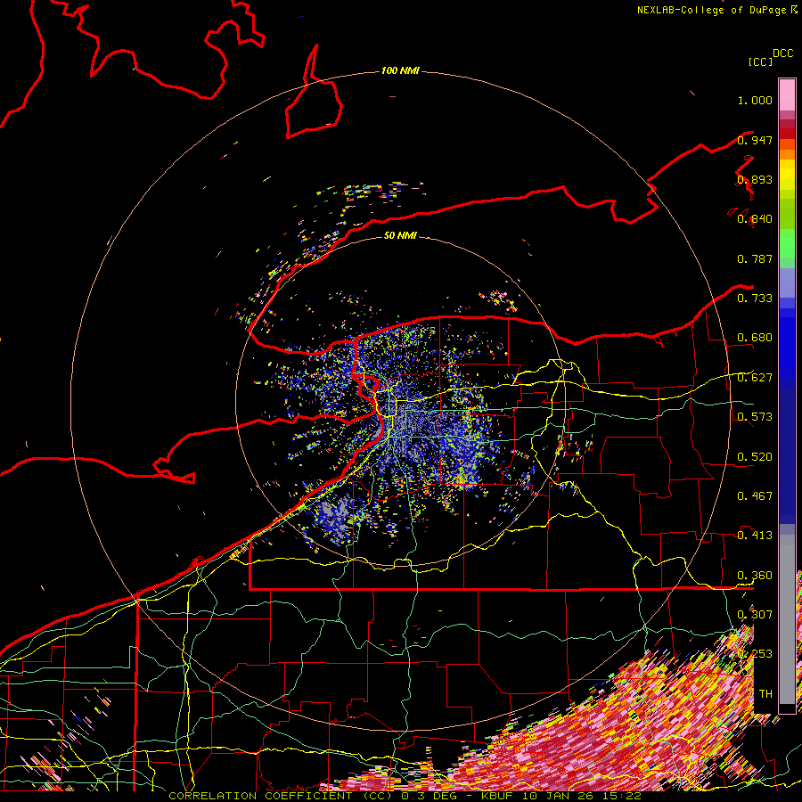The width and height of the screenshot is (802, 802).
Task: Pick the pink swatch at the top of the color bar
Action: tap(787, 94)
